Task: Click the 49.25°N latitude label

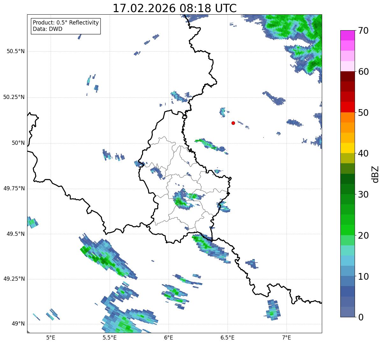Action: click(14, 279)
